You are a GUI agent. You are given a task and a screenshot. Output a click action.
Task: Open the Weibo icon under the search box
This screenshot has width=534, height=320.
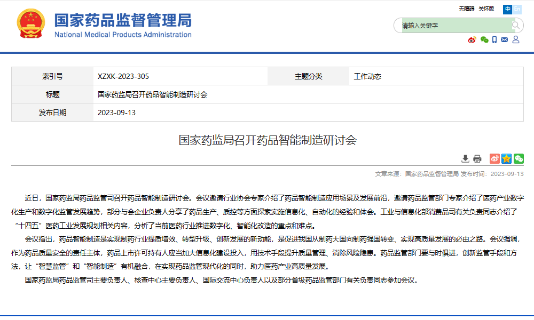coord(472,40)
